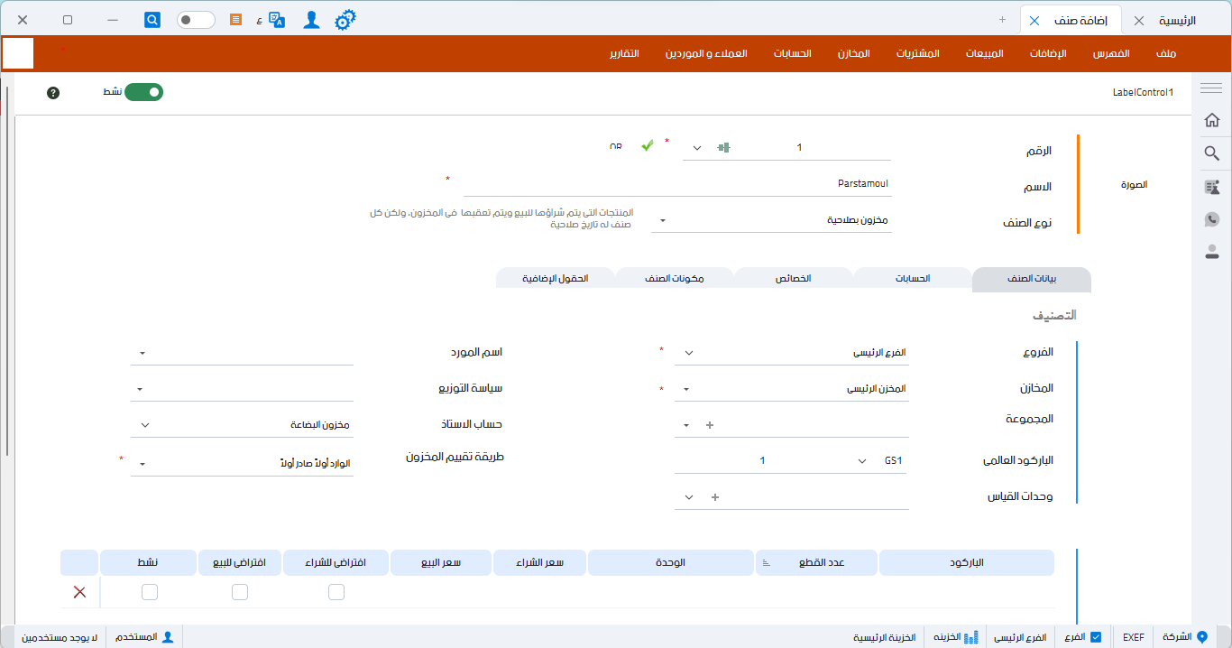This screenshot has height=648, width=1232.
Task: Check the افتراض للبيع checkbox in the table row
Action: click(x=239, y=592)
